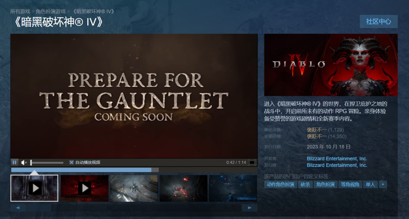Select the 动作角色扮演 tag

281,185
